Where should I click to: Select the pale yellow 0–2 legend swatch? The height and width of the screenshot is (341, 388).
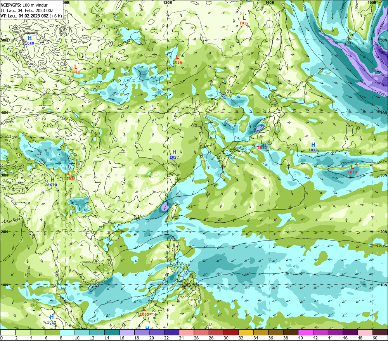(8, 332)
